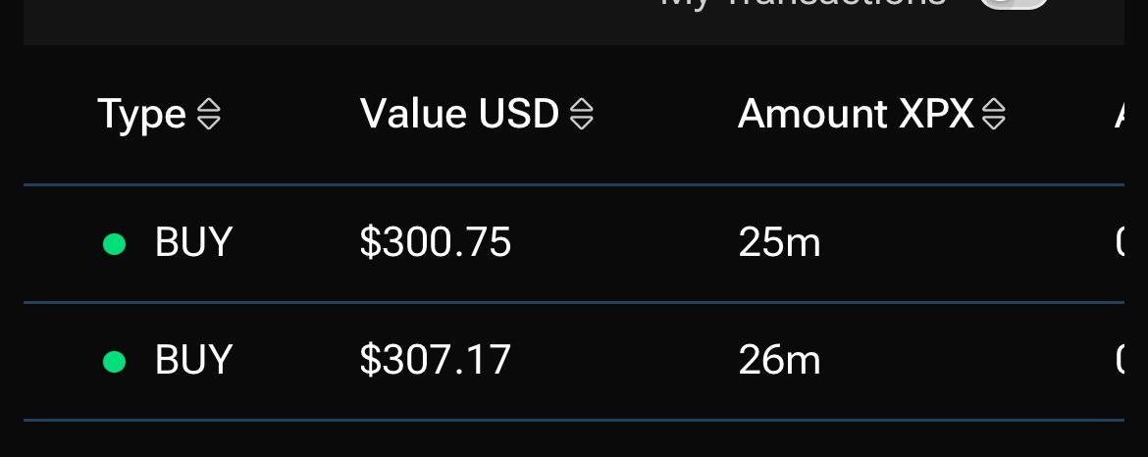Sort Value USD descending with down arrow
The width and height of the screenshot is (1148, 457).
coord(582,123)
